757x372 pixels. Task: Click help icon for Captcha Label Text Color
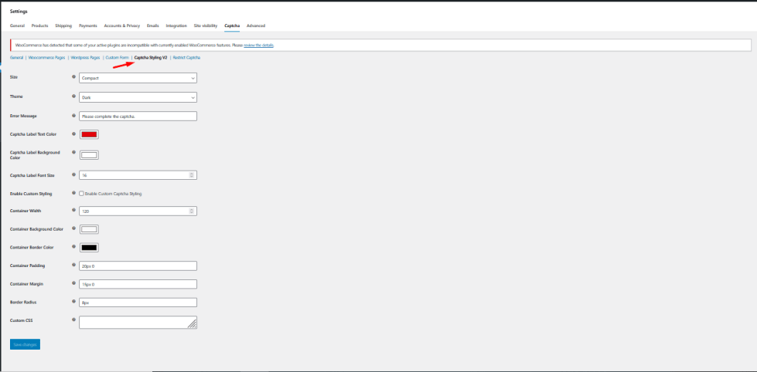pyautogui.click(x=73, y=134)
